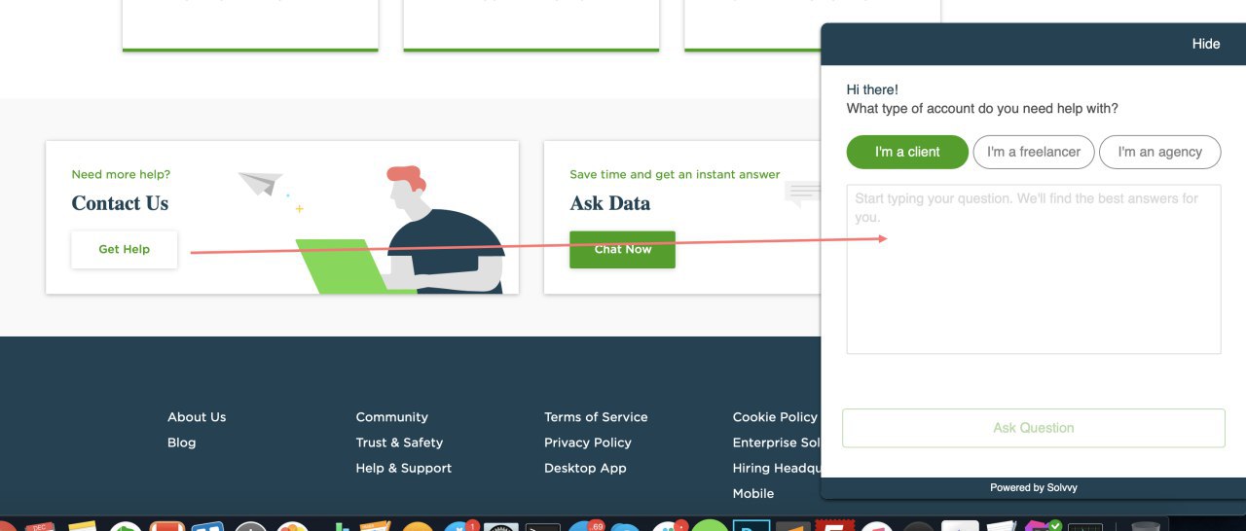
Task: Pick the "I'm an agency" account option
Action: (1159, 152)
